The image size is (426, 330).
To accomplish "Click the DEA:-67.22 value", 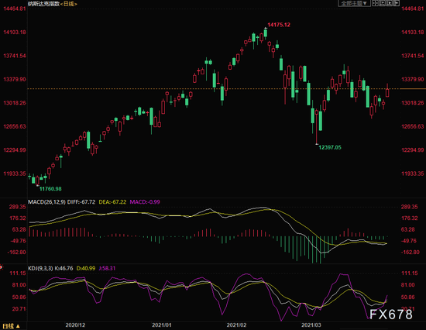I will pos(112,202).
